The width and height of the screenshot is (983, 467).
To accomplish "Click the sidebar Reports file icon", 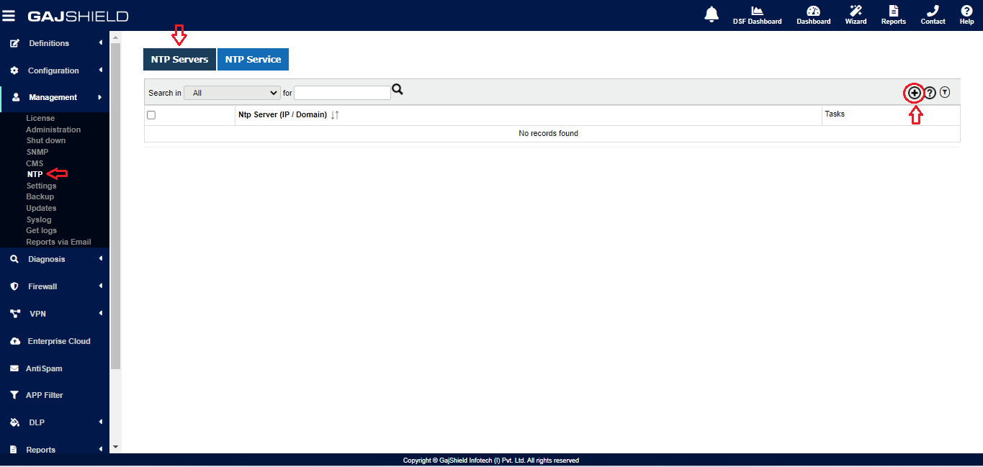I will tap(14, 450).
